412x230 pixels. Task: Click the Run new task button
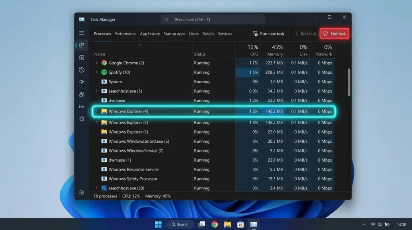pos(268,34)
